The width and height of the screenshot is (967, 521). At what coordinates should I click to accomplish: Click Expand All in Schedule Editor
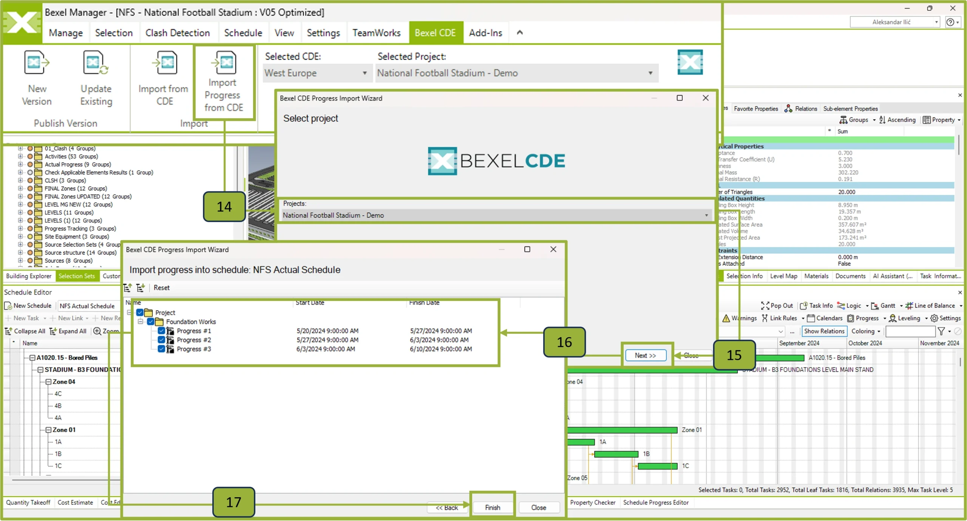(x=68, y=331)
